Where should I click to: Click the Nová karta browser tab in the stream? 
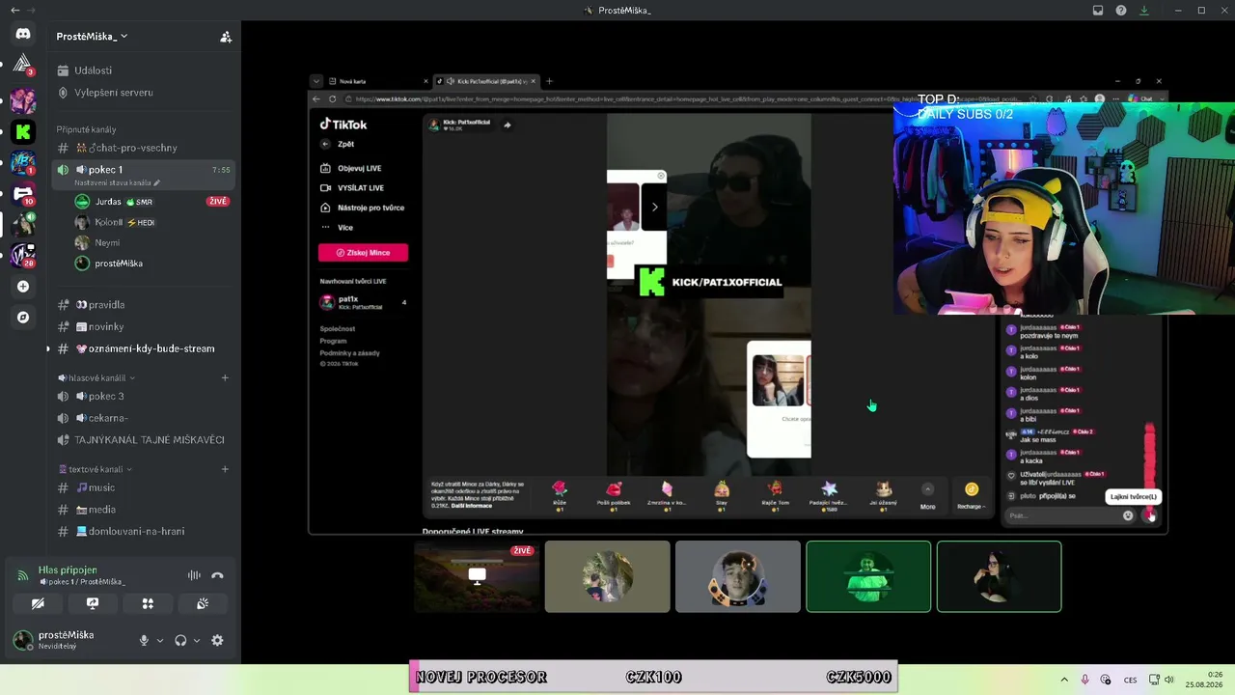coord(377,81)
